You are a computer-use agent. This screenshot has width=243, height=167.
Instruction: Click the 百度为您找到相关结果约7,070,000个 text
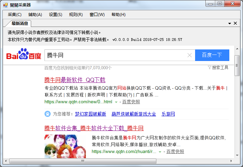pos(78,68)
